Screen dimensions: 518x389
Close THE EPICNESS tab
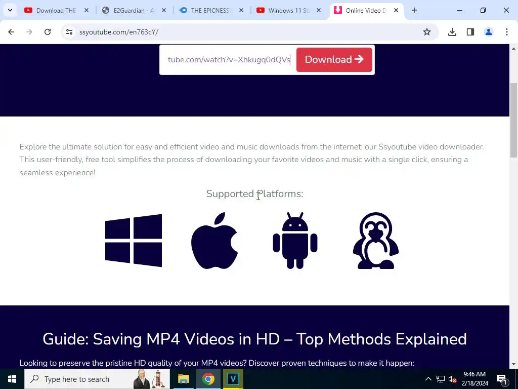click(x=241, y=10)
